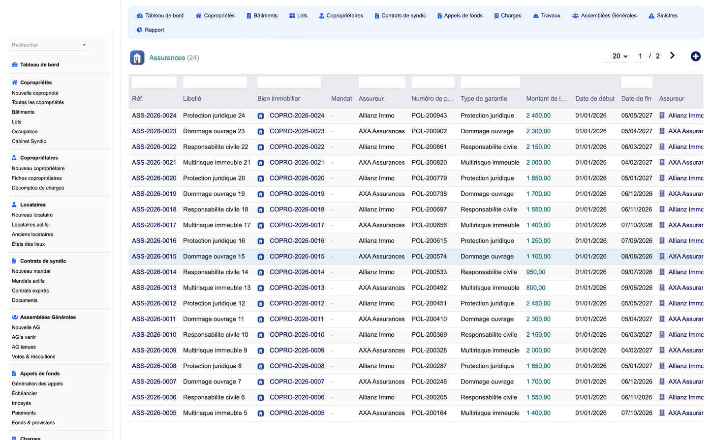Image resolution: width=711 pixels, height=440 pixels.
Task: Click amount 2 450,00 in ASS-2026-0024 row
Action: [x=538, y=116]
